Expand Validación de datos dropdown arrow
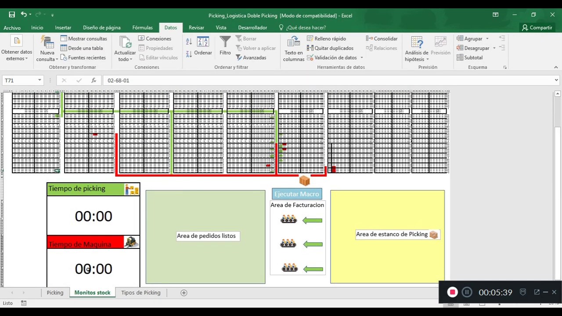 click(x=362, y=57)
